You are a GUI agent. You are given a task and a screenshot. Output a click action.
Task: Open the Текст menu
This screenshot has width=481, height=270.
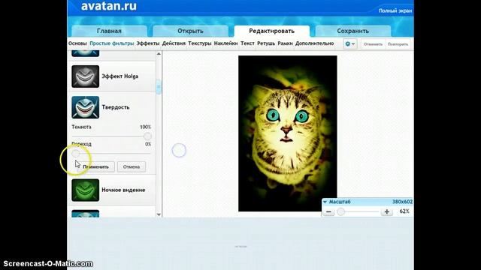coord(247,43)
